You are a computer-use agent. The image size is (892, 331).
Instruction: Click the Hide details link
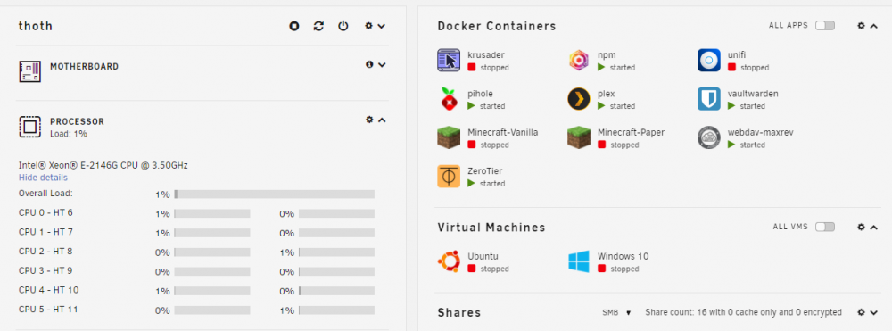[x=43, y=178]
